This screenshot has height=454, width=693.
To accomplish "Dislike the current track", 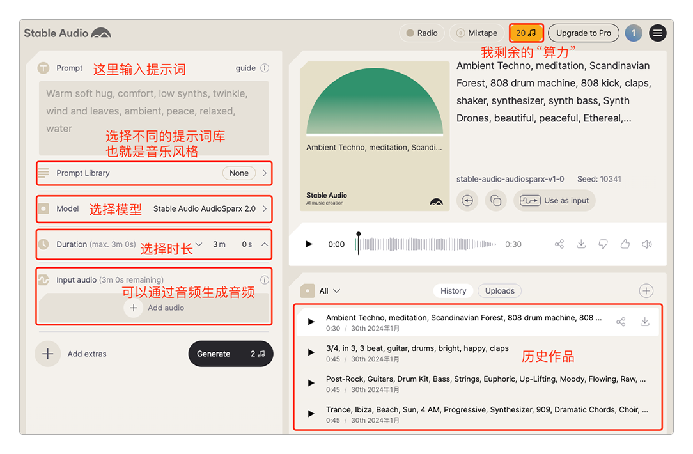I will (x=603, y=244).
